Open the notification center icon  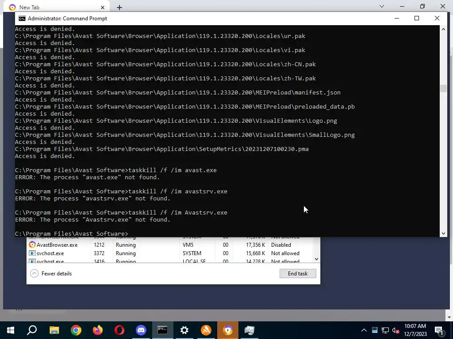[439, 330]
